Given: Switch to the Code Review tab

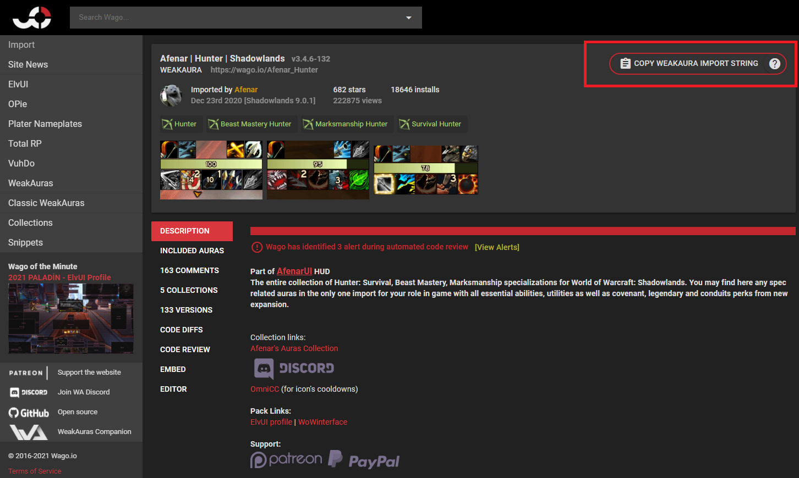Looking at the screenshot, I should (192, 350).
